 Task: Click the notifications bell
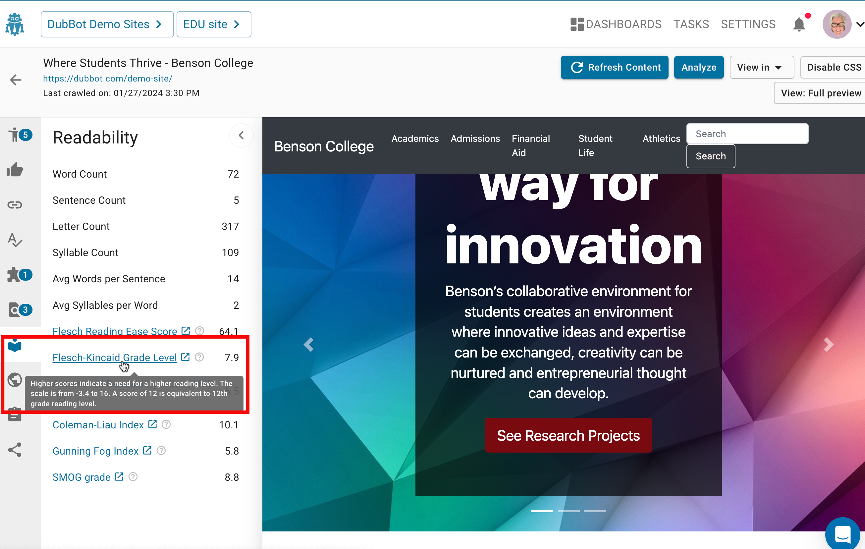(x=799, y=24)
